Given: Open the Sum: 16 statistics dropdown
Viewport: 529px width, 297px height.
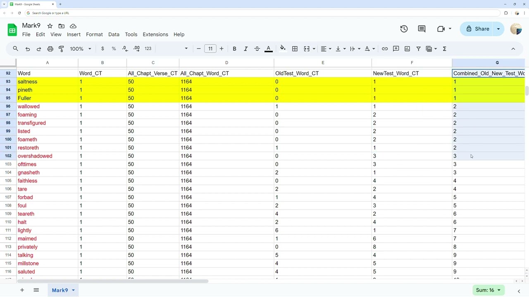Looking at the screenshot, I should 488,290.
